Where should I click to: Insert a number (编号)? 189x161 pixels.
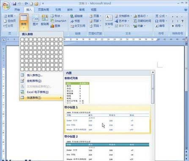160,26
